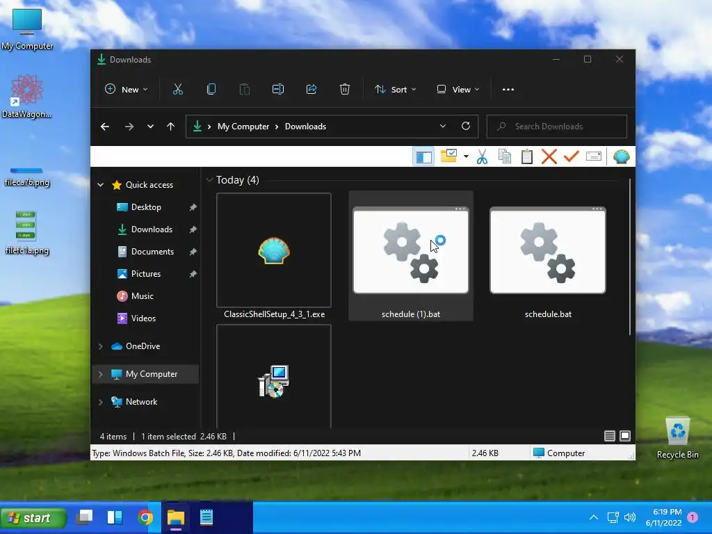Select Recycle Bin desktop icon

677,437
